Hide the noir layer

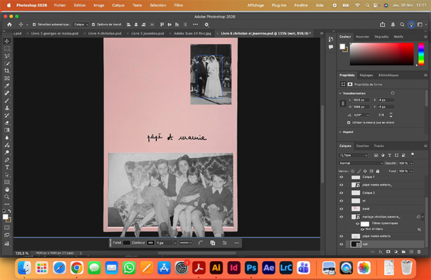point(341,244)
